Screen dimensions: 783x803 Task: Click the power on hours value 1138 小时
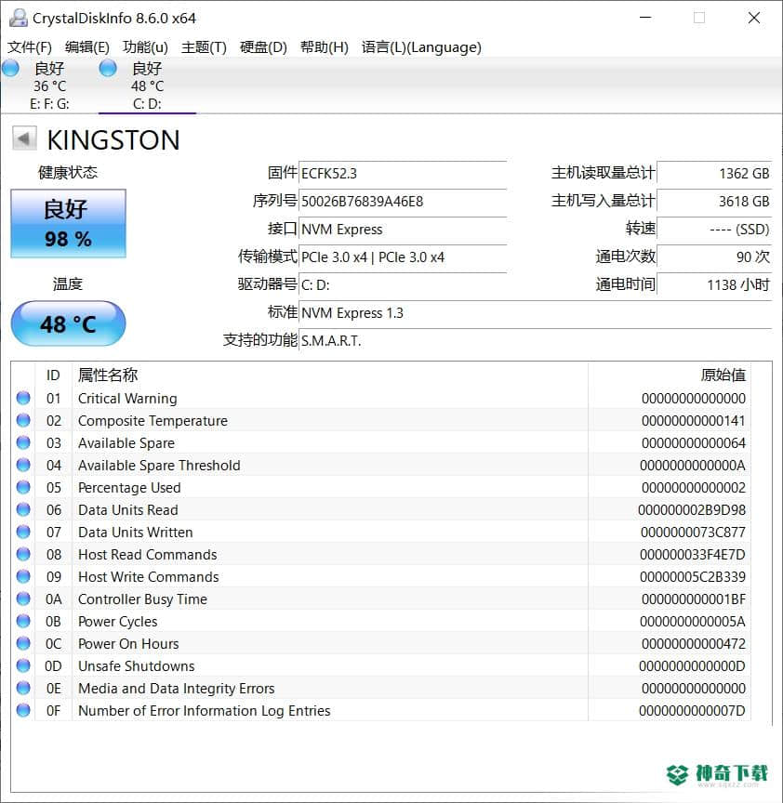tap(714, 284)
